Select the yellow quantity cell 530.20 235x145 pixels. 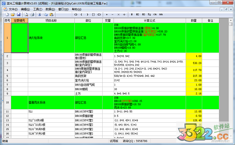point(194,63)
